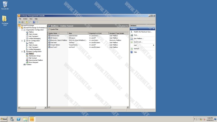Collapse the Server Configuration tree node
This screenshot has width=217, height=122.
tap(21, 41)
